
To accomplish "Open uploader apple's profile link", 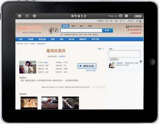I will [46, 62].
